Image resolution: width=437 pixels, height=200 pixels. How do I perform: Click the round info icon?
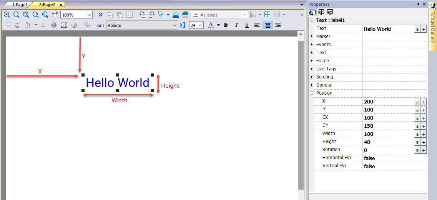coord(54,25)
